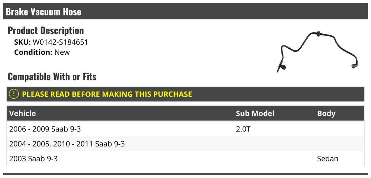This screenshot has width=371, height=178.
Task: Click the SKU number W0142-S184651
Action: (60, 42)
